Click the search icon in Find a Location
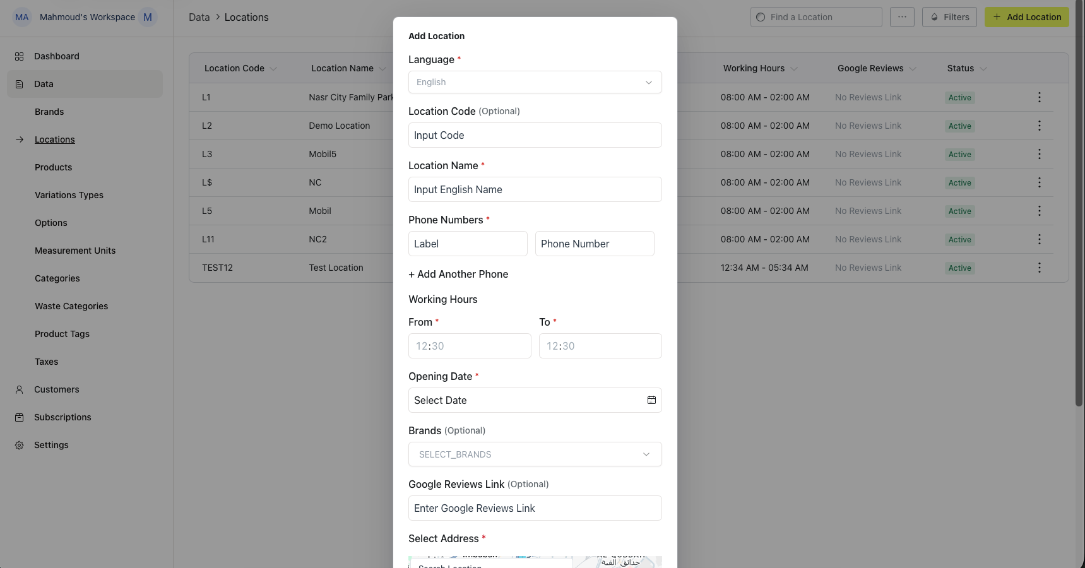 pyautogui.click(x=761, y=17)
